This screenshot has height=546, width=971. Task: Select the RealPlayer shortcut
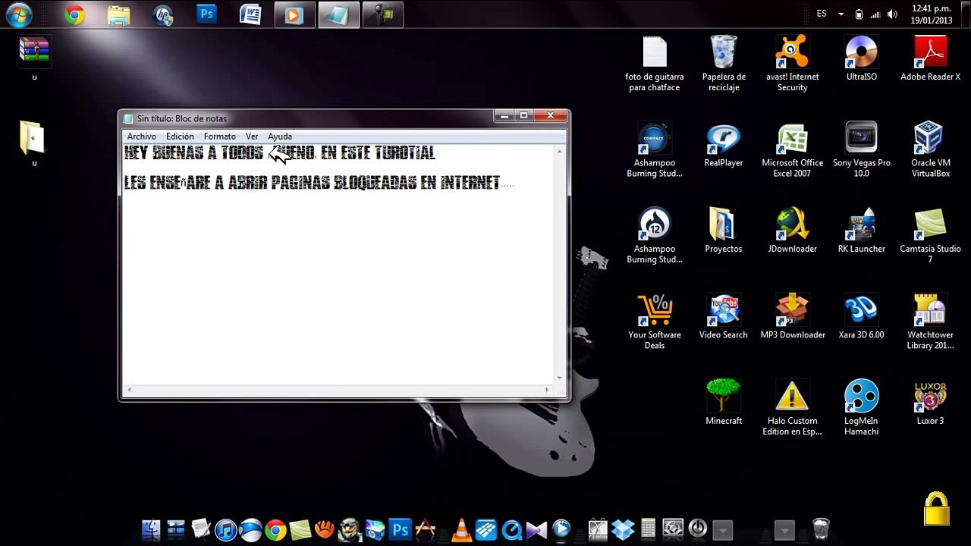pos(723,144)
